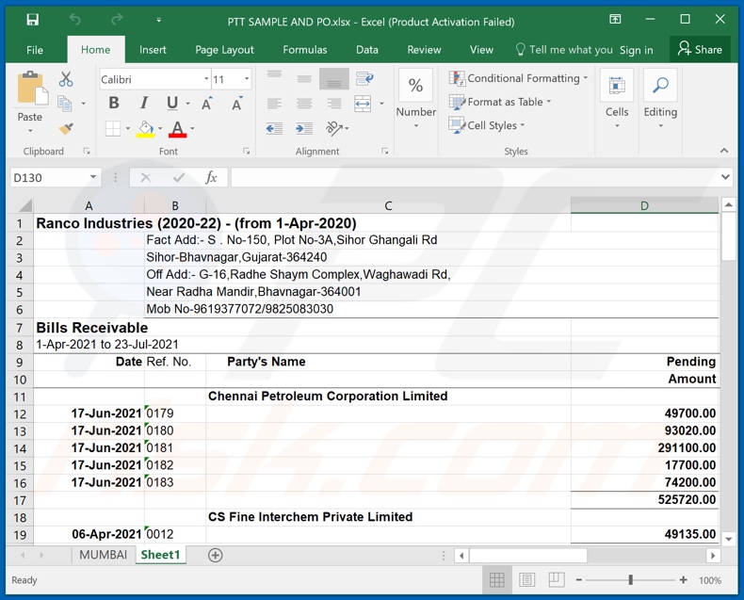
Task: Open Number format percent button
Action: pyautogui.click(x=415, y=85)
